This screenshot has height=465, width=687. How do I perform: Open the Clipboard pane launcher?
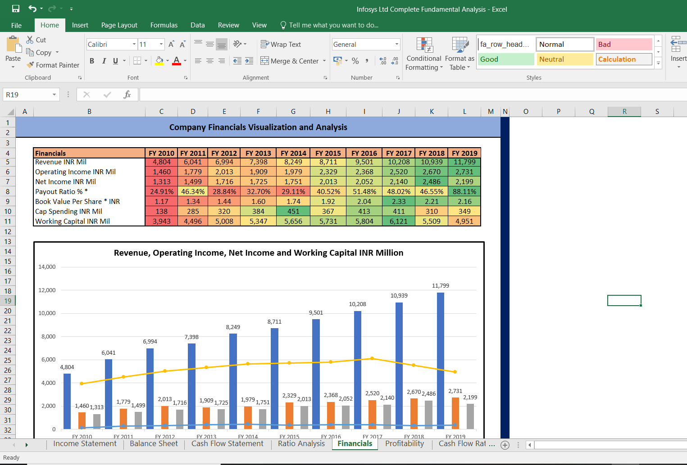[x=80, y=78]
